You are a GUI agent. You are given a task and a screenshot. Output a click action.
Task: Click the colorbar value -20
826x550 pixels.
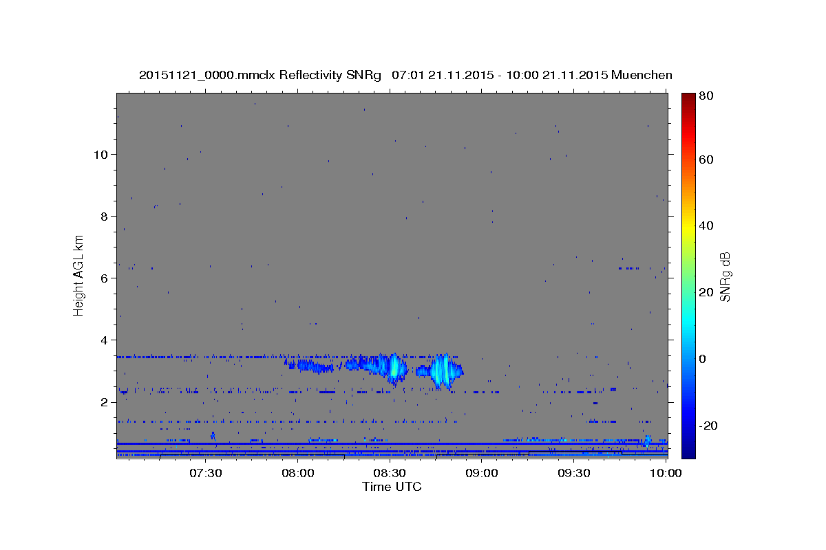point(708,426)
